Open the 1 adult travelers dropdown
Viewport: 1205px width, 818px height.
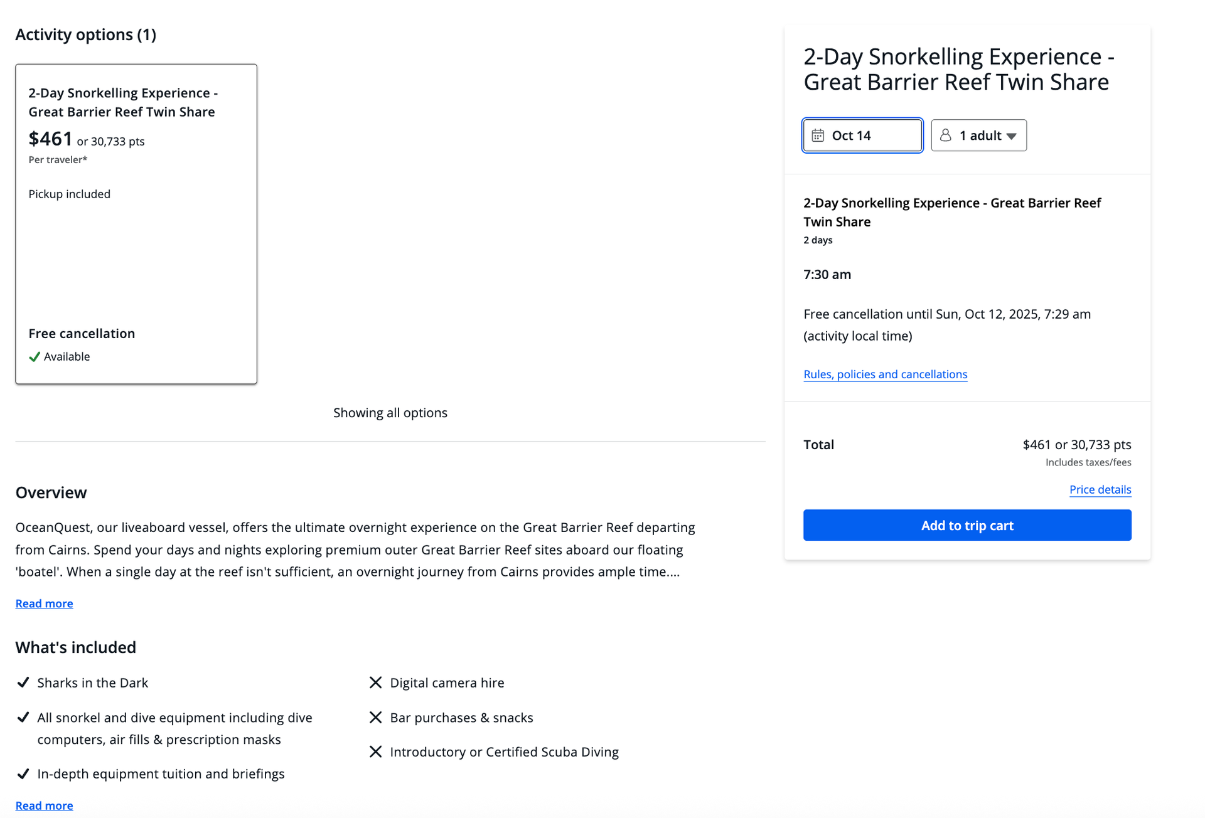[x=978, y=135]
